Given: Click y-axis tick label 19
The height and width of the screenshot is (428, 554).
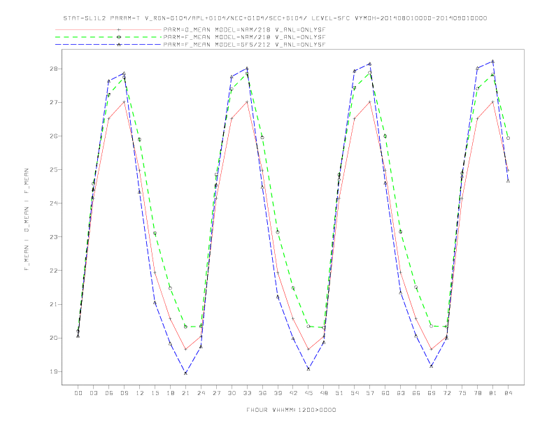Looking at the screenshot, I should (53, 372).
